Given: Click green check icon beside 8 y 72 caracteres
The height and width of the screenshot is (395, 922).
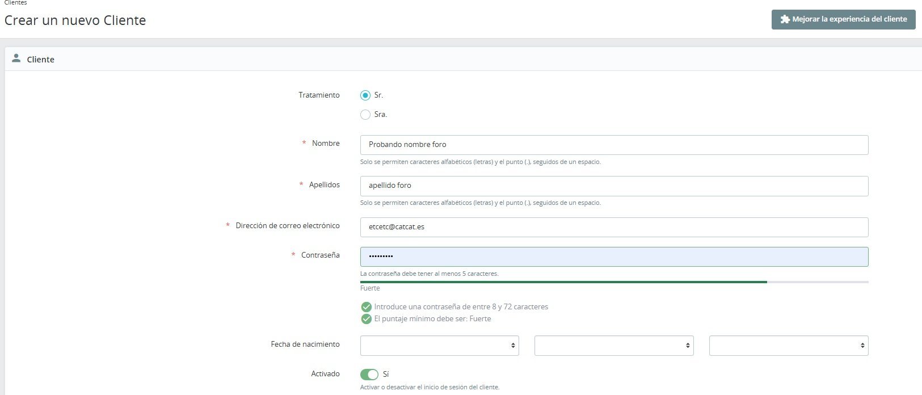Looking at the screenshot, I should coord(366,307).
